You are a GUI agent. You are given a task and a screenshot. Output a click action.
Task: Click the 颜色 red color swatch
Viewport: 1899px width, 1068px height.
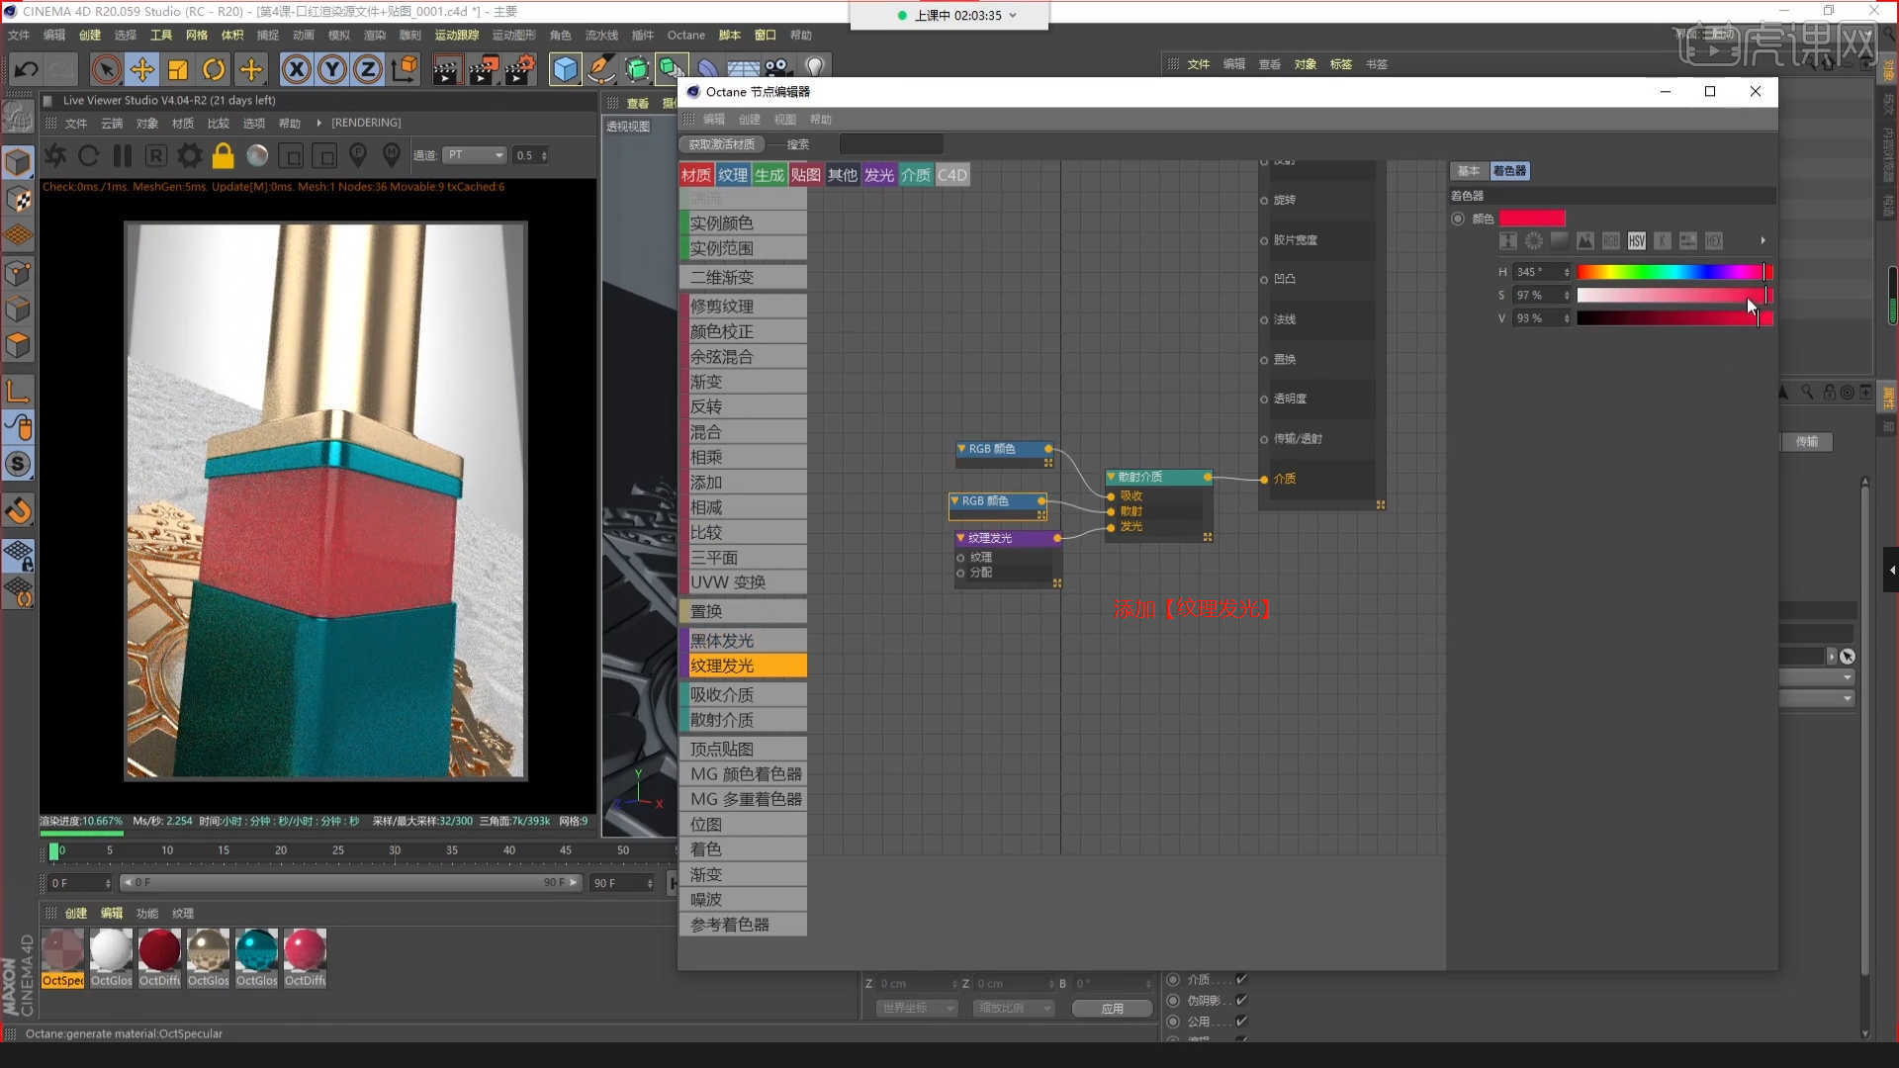click(1532, 219)
